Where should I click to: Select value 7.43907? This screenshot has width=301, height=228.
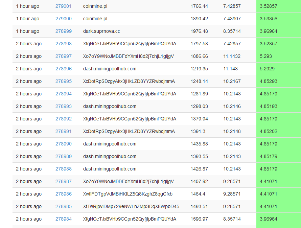[x=232, y=19]
